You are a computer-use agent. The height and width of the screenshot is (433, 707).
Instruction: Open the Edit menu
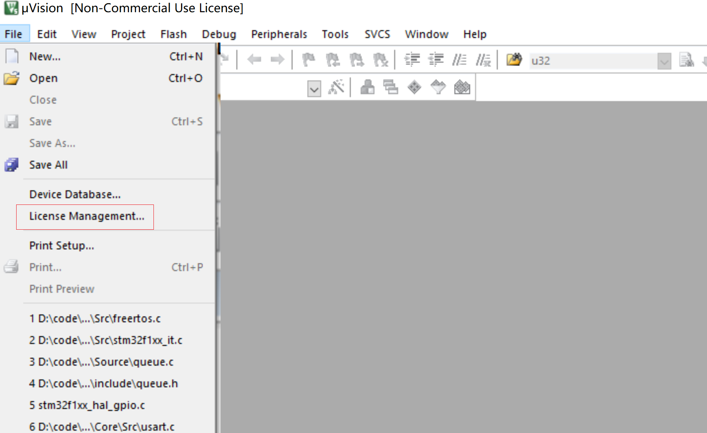click(47, 34)
